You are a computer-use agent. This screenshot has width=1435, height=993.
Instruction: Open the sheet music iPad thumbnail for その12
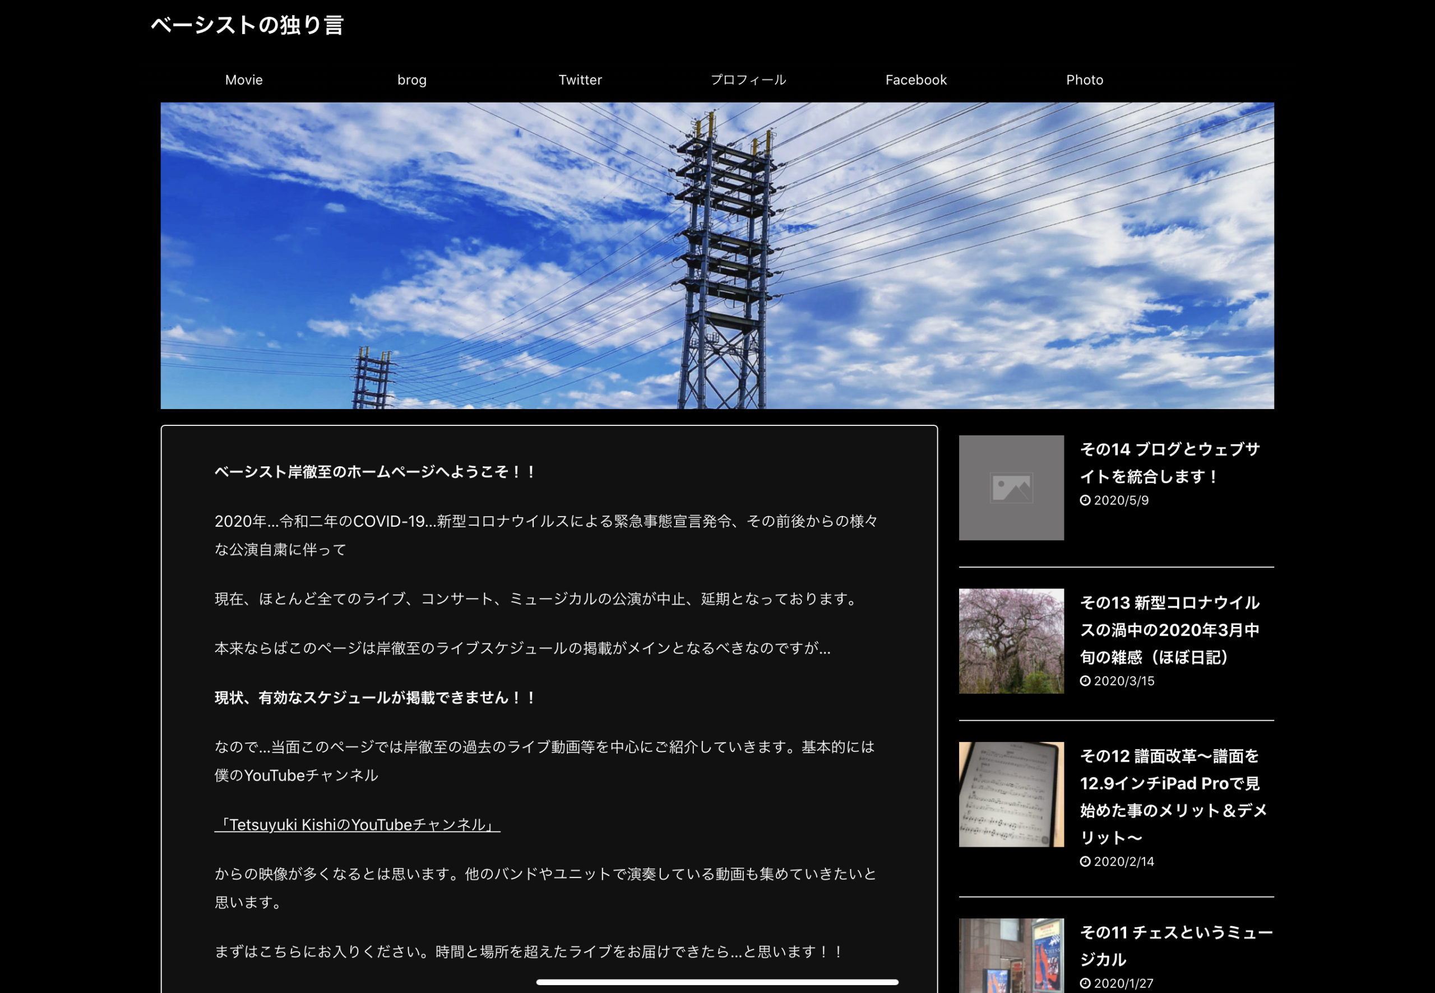pos(1011,794)
